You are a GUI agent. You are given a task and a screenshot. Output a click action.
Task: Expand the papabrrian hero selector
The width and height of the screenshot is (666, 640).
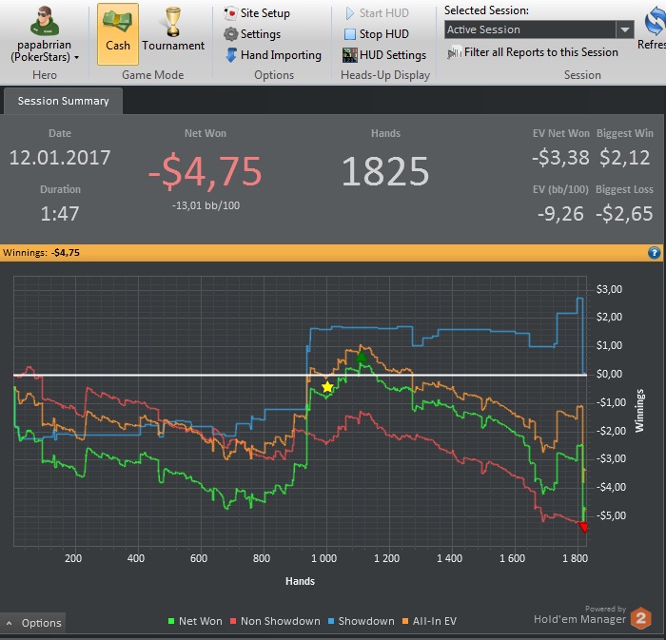pos(76,57)
